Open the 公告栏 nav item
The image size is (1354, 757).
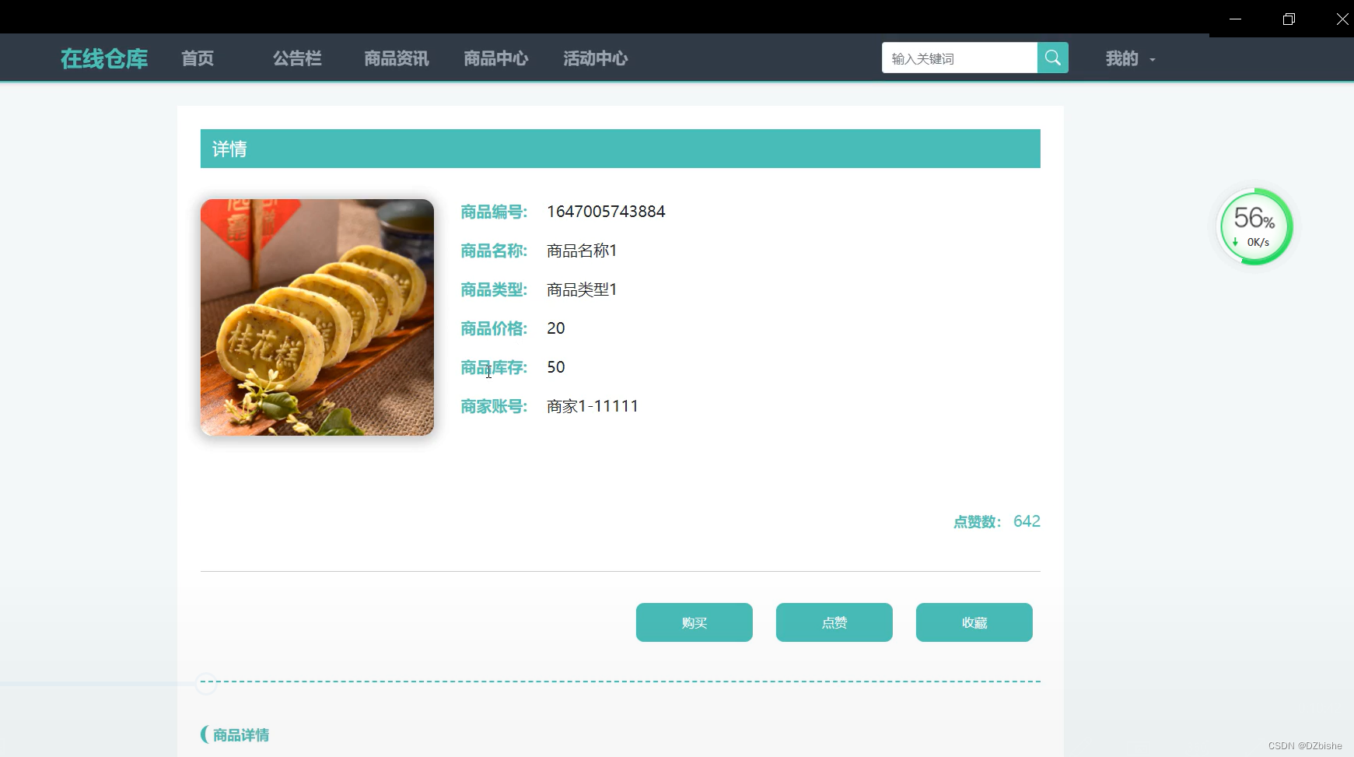pos(297,58)
